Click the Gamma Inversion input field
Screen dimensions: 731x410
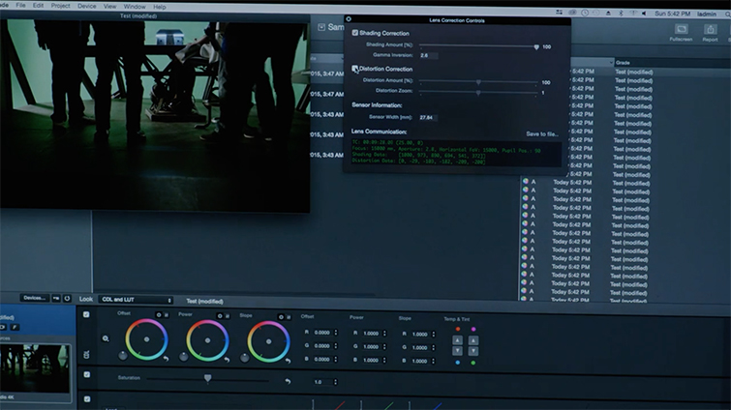(x=430, y=56)
